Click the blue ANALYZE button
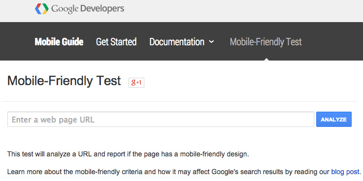This screenshot has height=181, width=363. coord(334,120)
